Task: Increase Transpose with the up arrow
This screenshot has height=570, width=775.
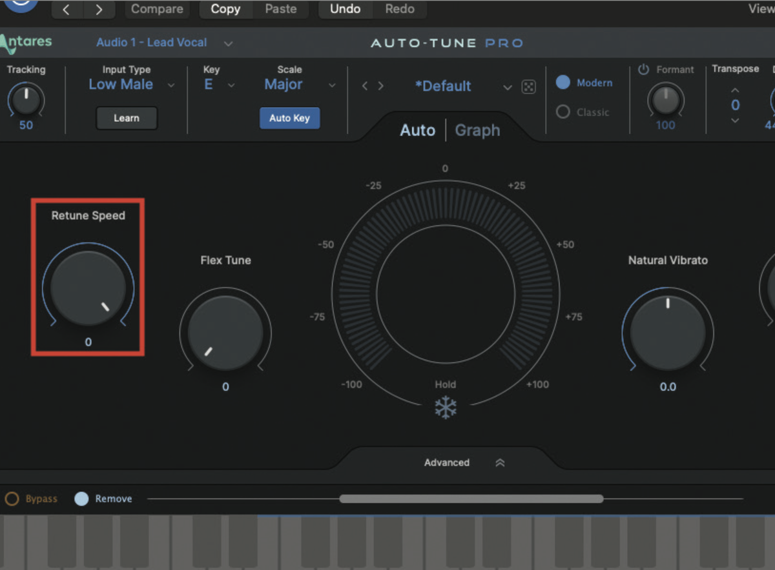Action: [x=735, y=90]
